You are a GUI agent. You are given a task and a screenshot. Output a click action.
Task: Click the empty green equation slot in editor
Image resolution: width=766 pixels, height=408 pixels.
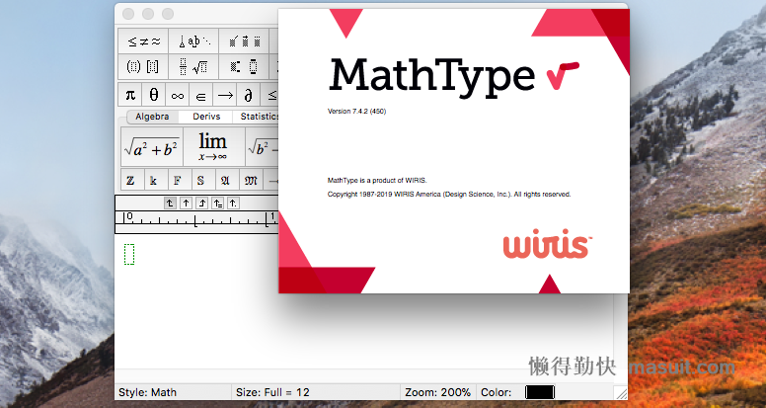[x=129, y=254]
